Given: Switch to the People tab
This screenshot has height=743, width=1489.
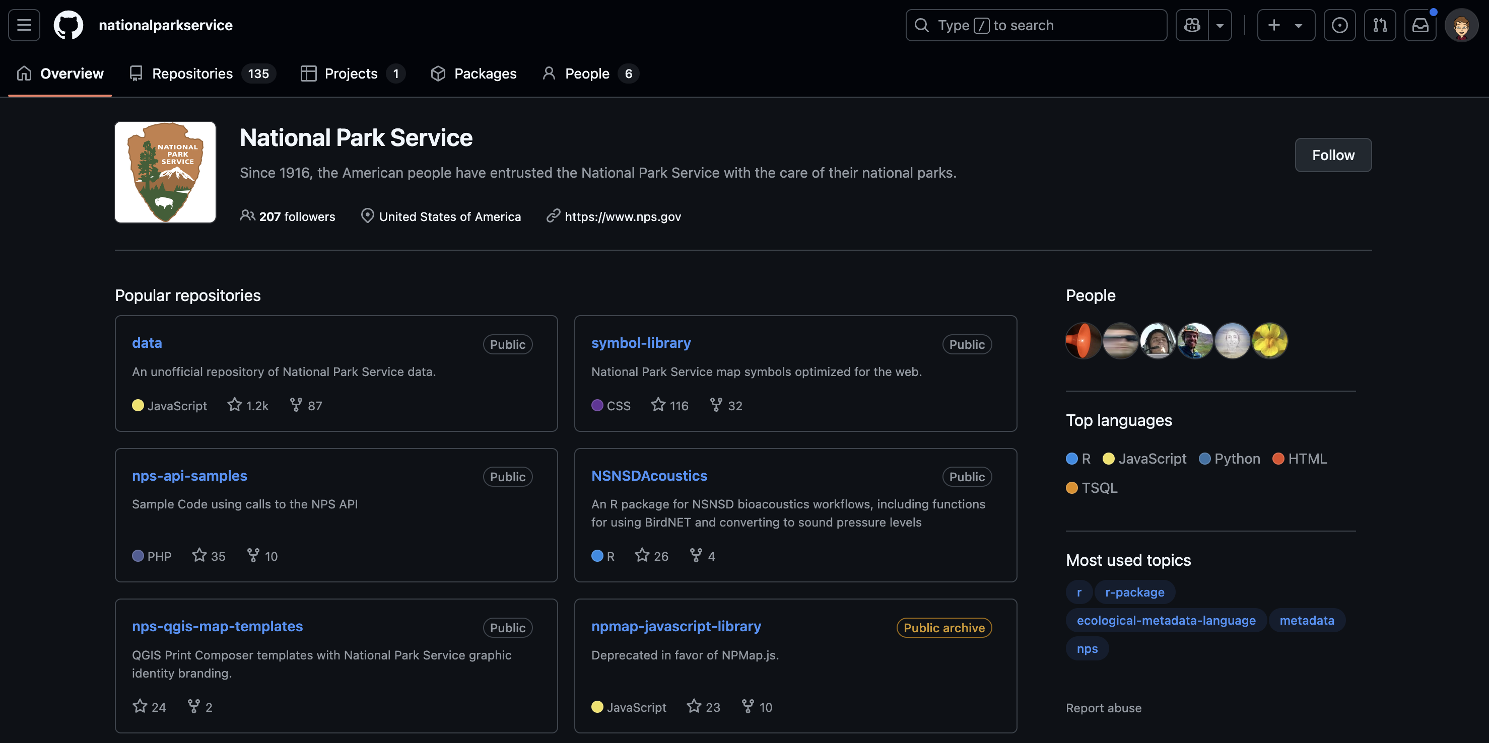Looking at the screenshot, I should 590,73.
